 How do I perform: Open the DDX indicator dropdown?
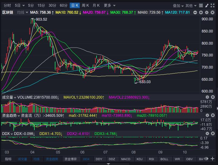click(x=7, y=134)
